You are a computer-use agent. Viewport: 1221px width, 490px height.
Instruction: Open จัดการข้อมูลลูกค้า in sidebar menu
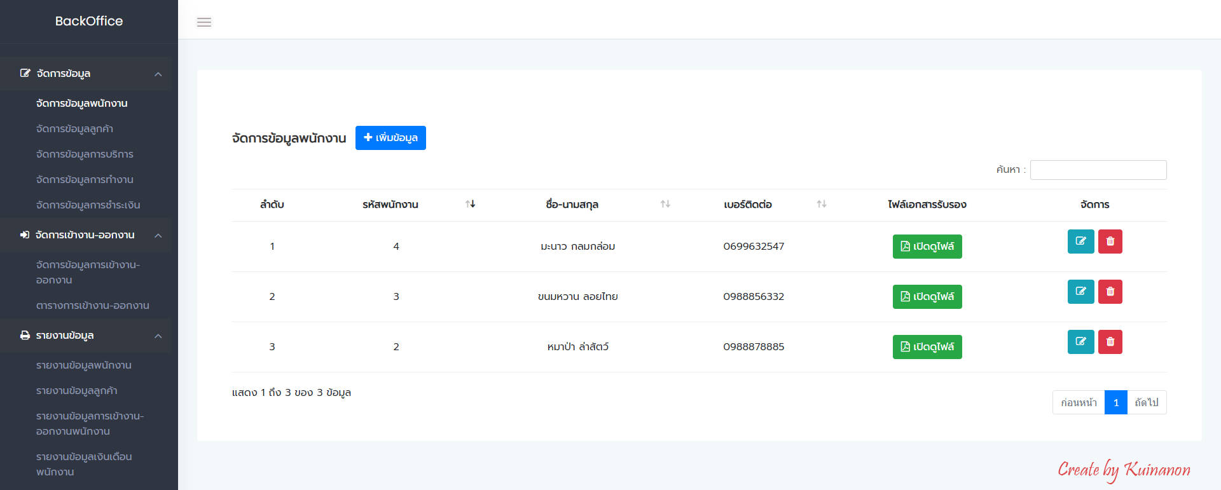(x=74, y=129)
